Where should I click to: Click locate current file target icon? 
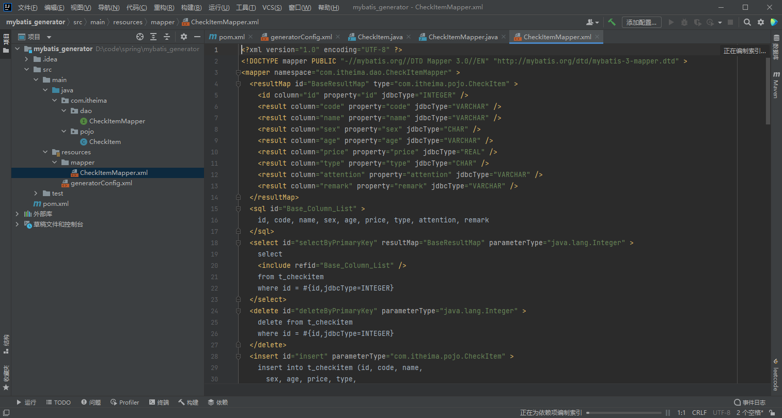point(140,37)
